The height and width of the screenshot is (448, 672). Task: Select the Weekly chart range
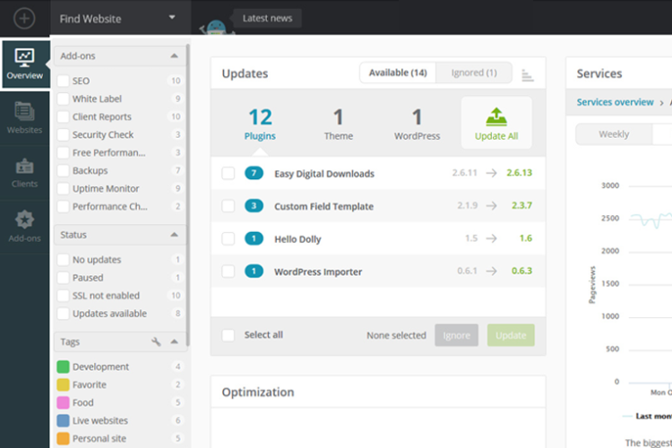point(614,134)
